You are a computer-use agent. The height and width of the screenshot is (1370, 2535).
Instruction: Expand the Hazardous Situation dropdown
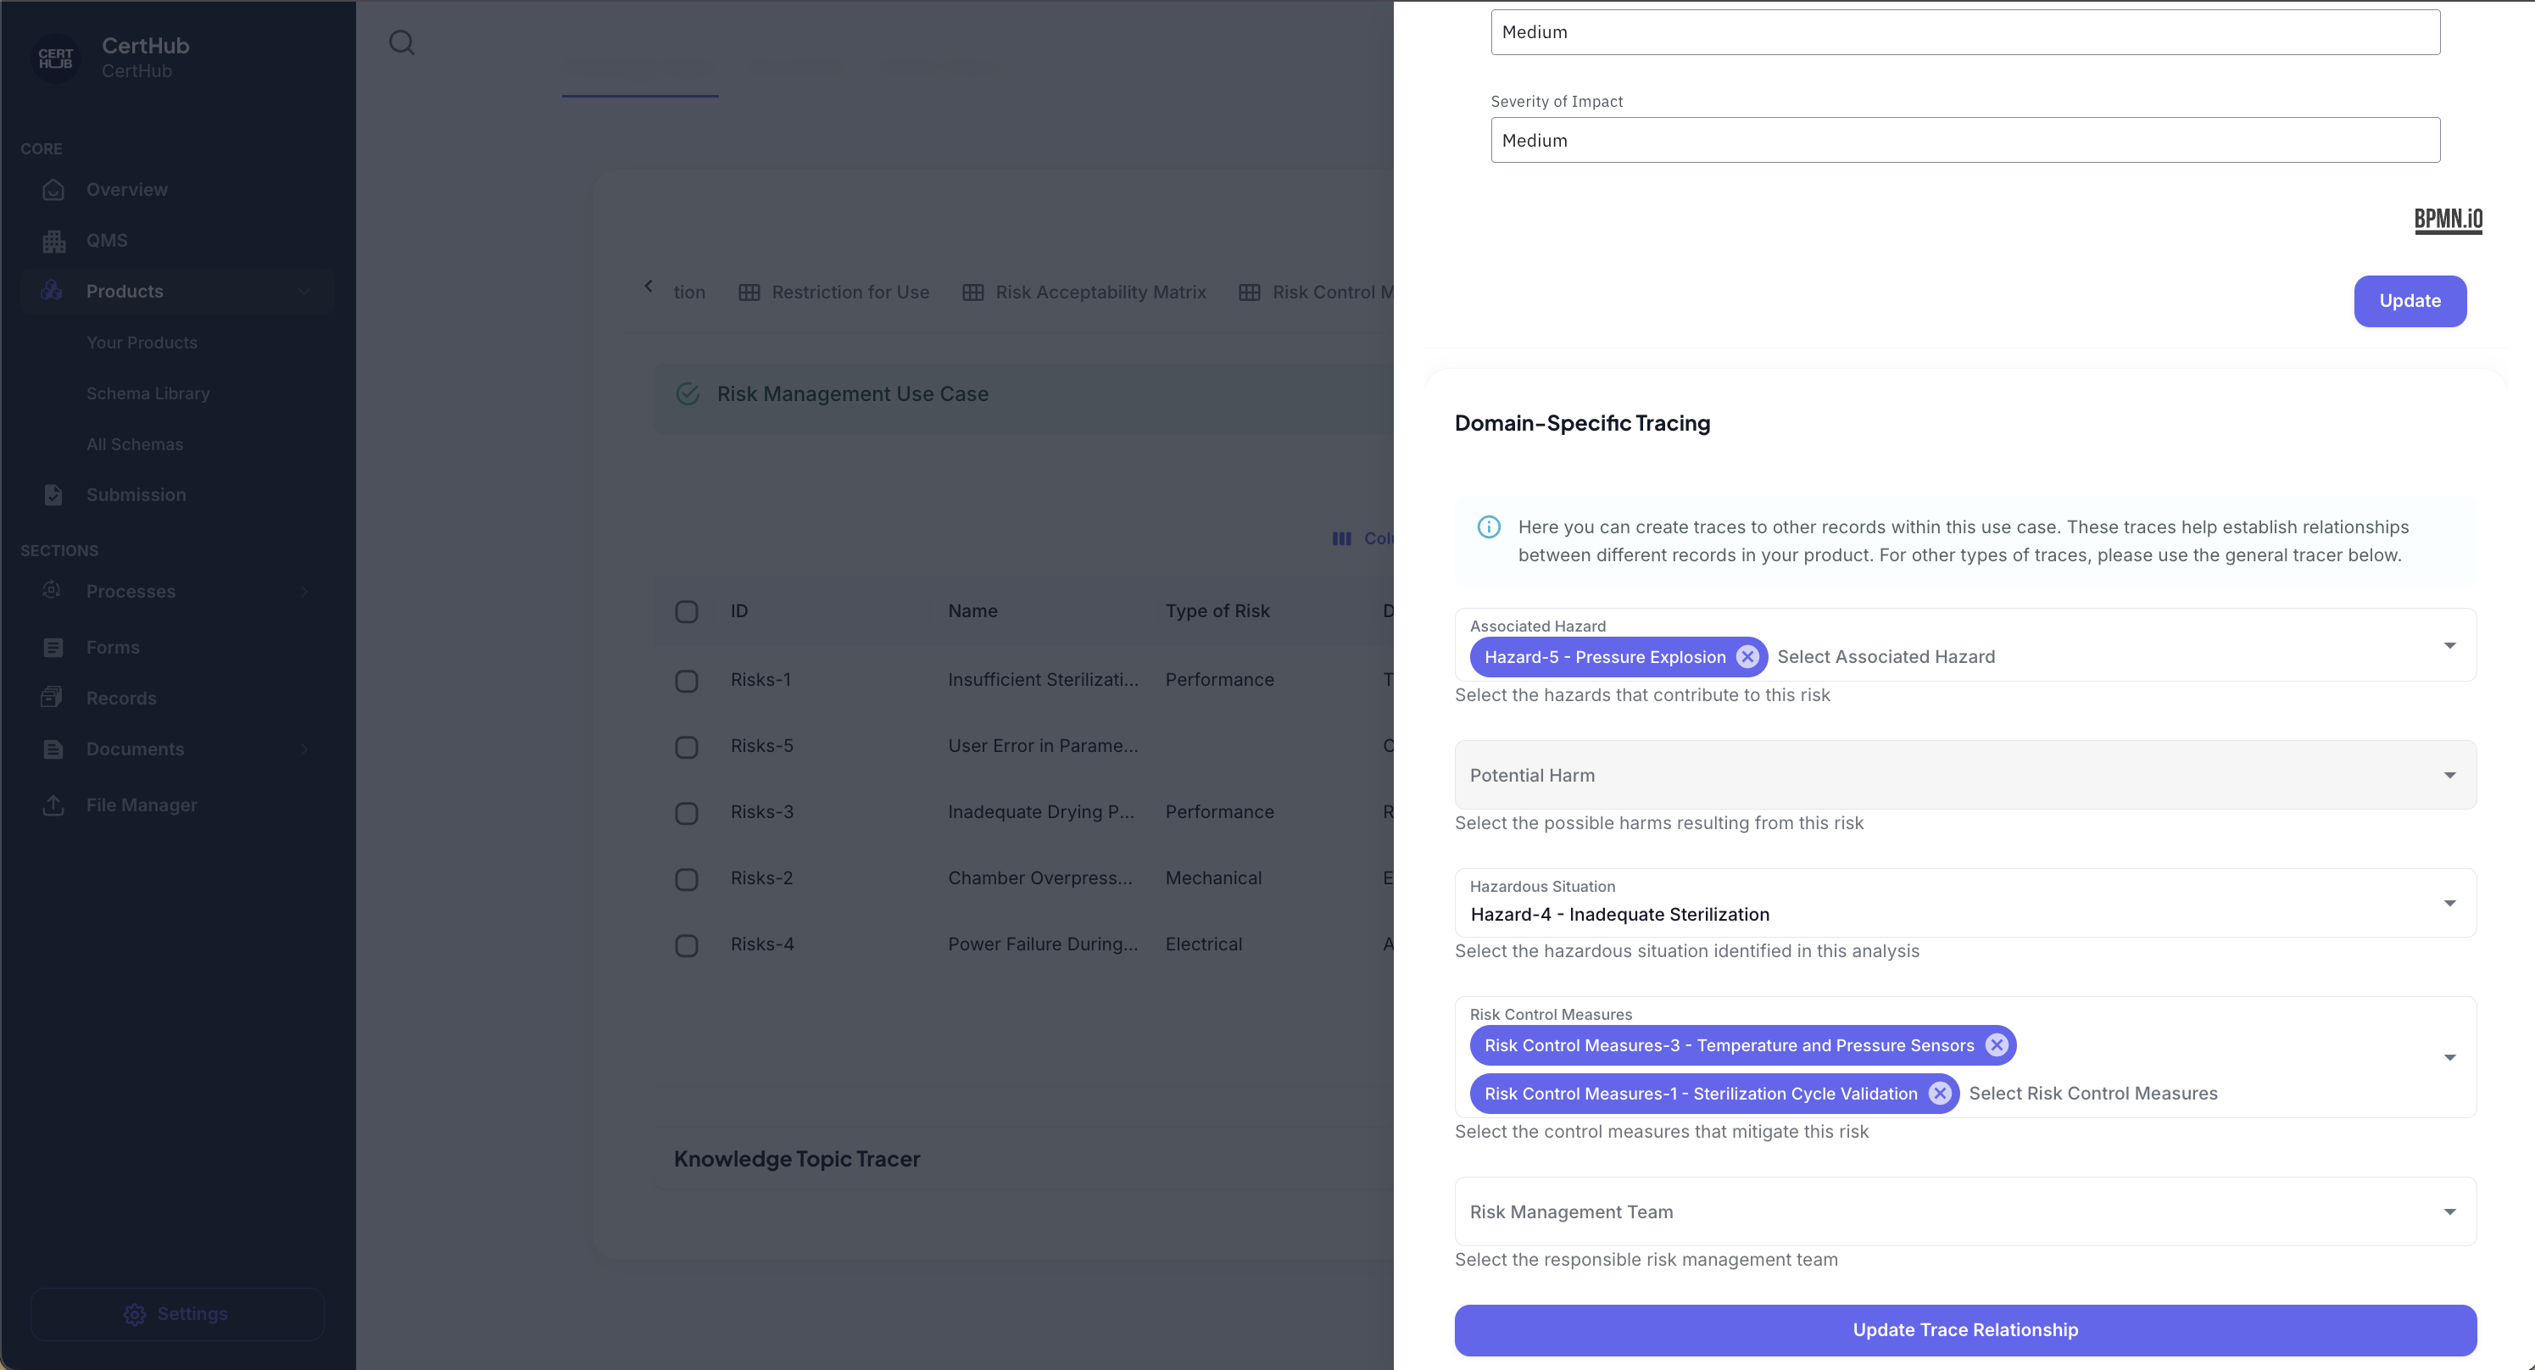(2449, 903)
